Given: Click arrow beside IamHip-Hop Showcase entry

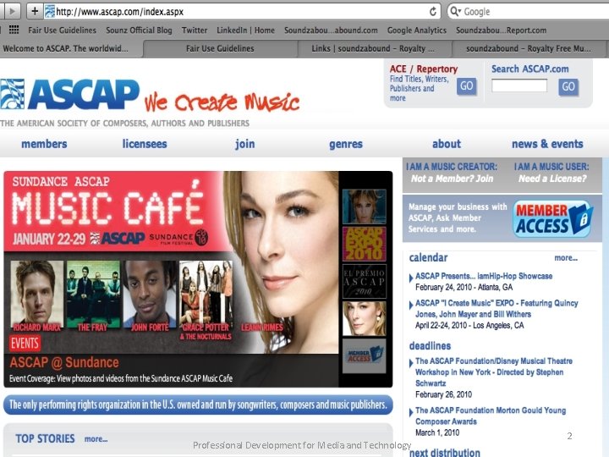Looking at the screenshot, I should 411,278.
